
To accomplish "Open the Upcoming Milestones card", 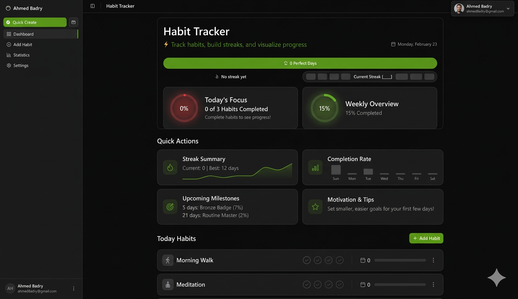I will point(227,207).
